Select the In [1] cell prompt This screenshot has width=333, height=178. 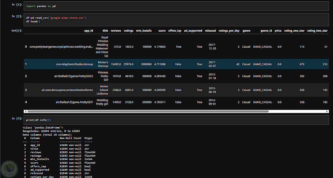[x=17, y=4]
